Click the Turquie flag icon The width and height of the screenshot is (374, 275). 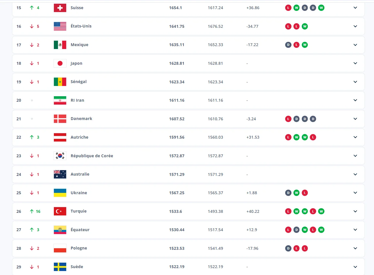click(60, 211)
